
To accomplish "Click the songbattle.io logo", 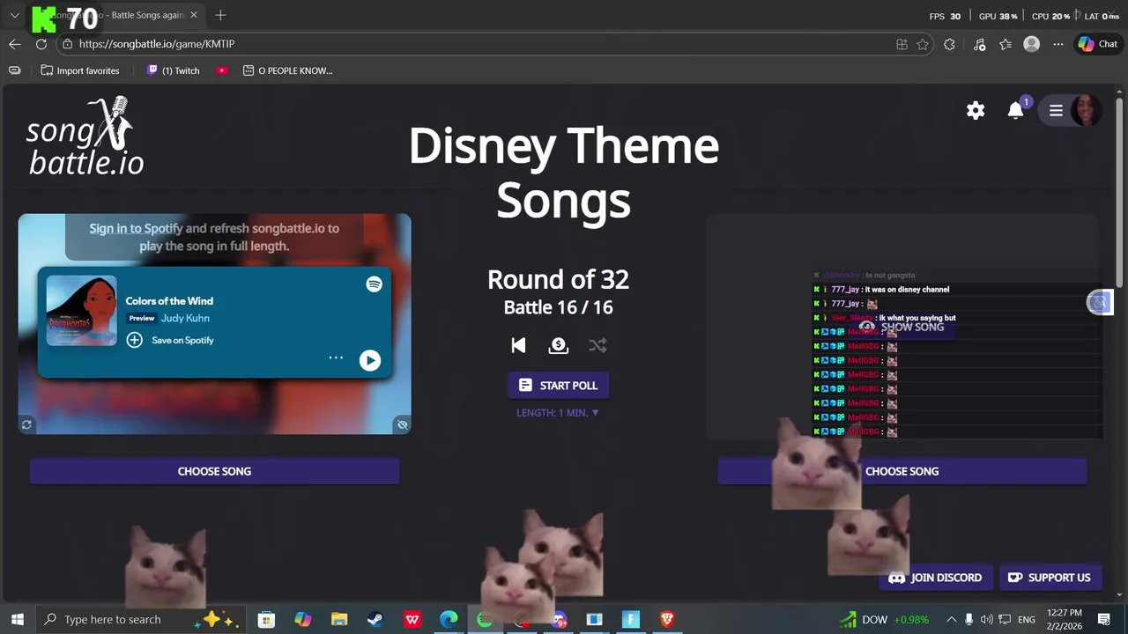I will (x=85, y=136).
